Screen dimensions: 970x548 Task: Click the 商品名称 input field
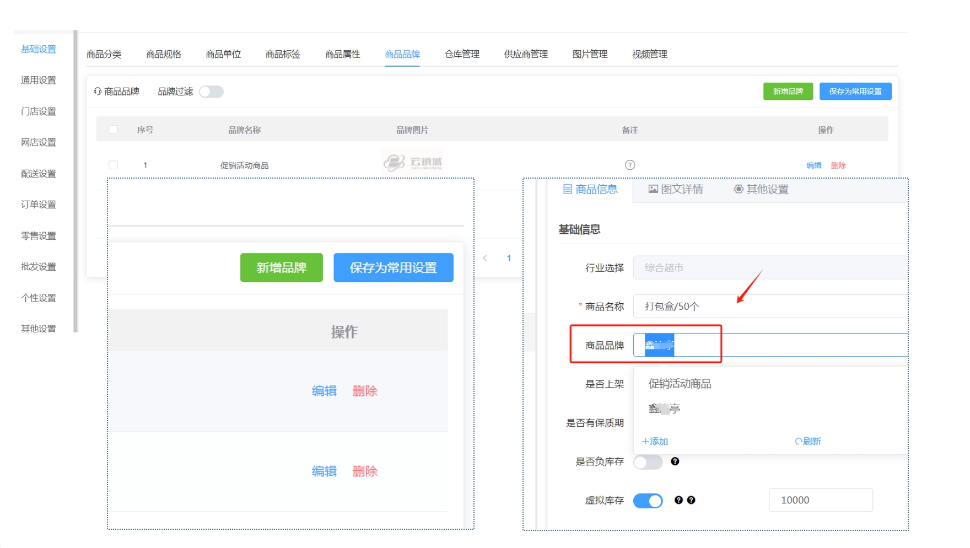(769, 307)
